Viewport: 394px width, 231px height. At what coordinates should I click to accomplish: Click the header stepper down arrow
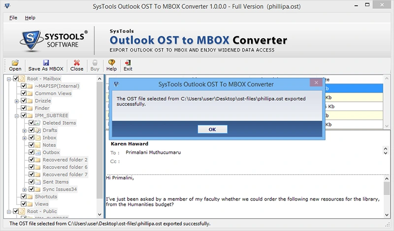pyautogui.click(x=386, y=153)
